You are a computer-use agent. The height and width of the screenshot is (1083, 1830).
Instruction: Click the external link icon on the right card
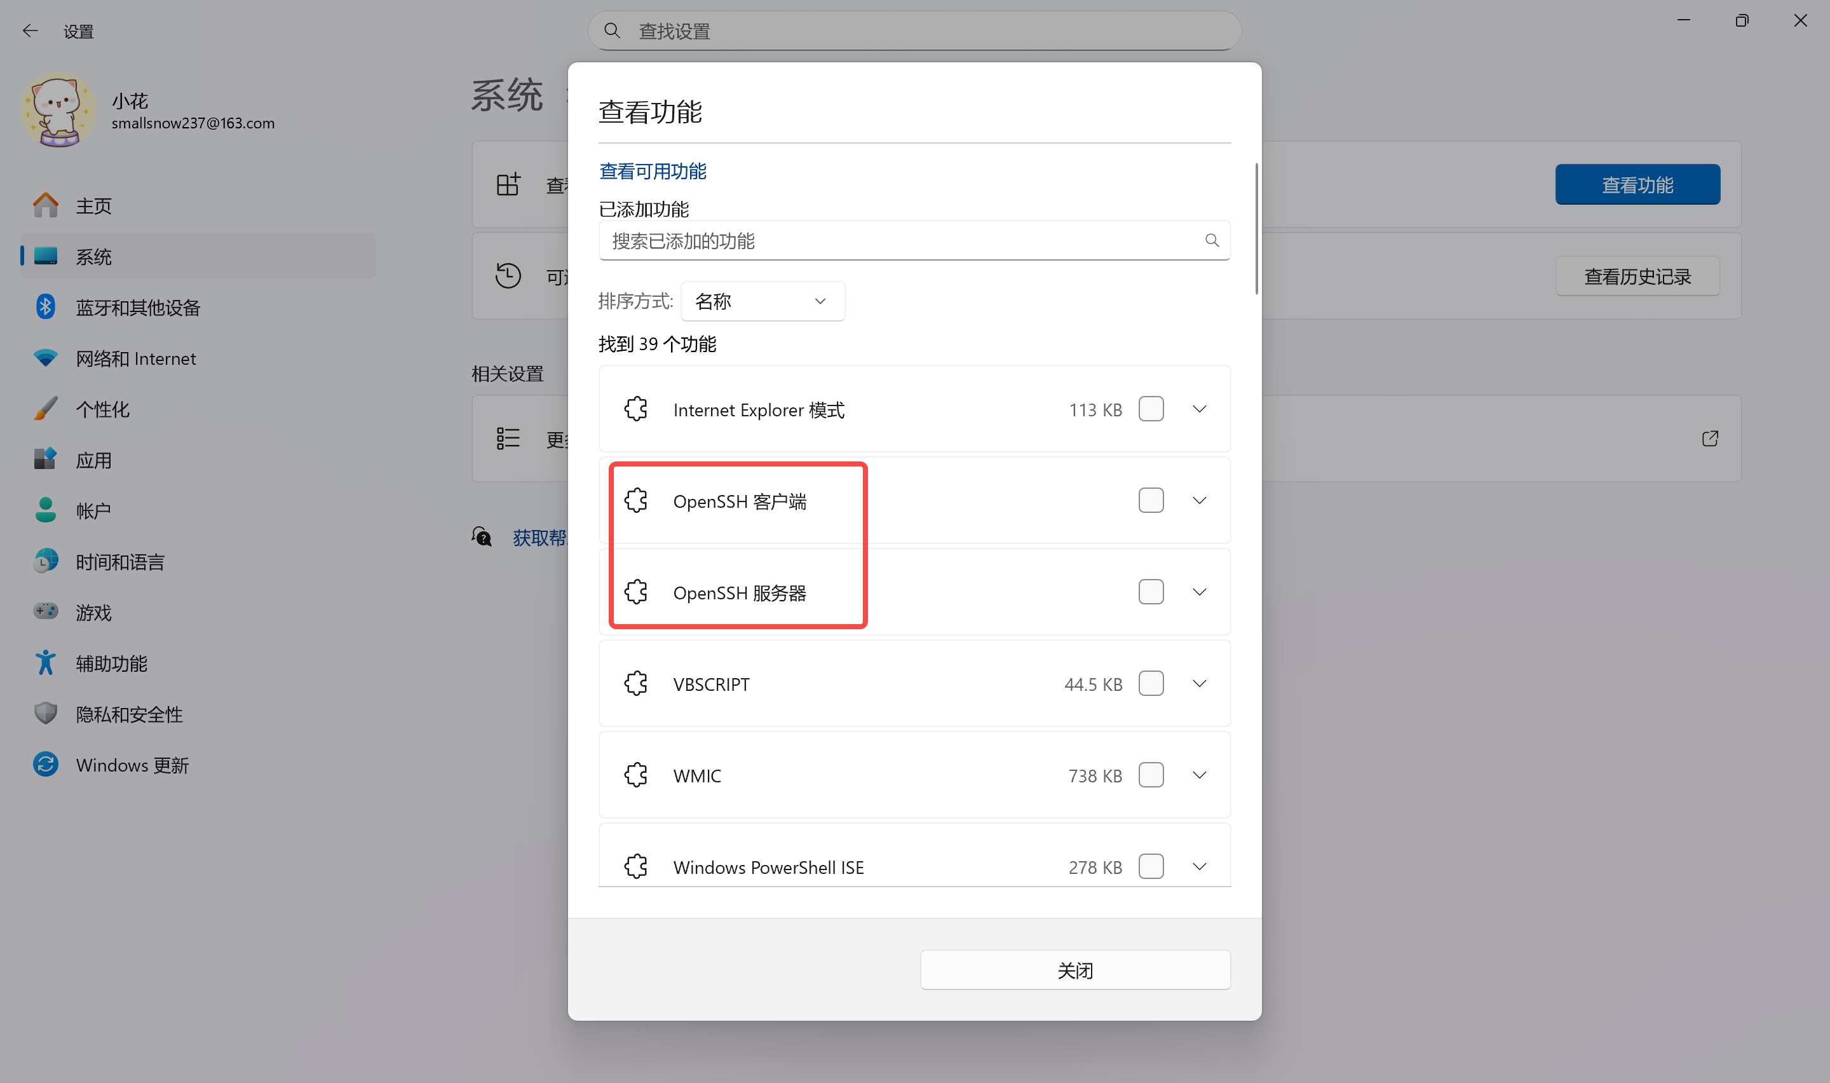pos(1710,439)
